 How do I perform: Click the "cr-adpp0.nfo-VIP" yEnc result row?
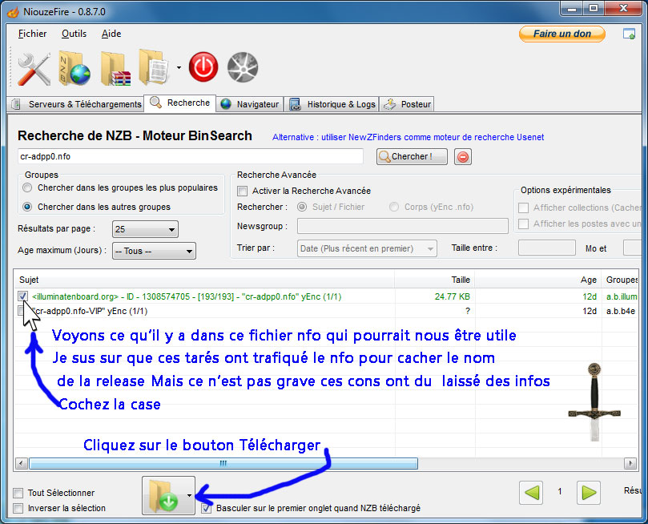pos(327,311)
